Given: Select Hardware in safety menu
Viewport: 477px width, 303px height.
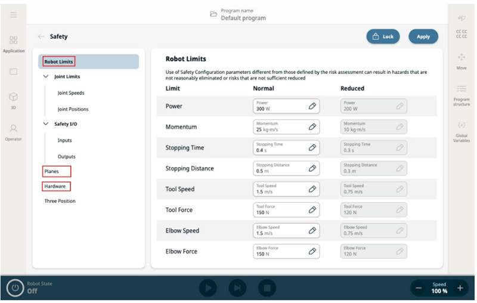Looking at the screenshot, I should 55,186.
